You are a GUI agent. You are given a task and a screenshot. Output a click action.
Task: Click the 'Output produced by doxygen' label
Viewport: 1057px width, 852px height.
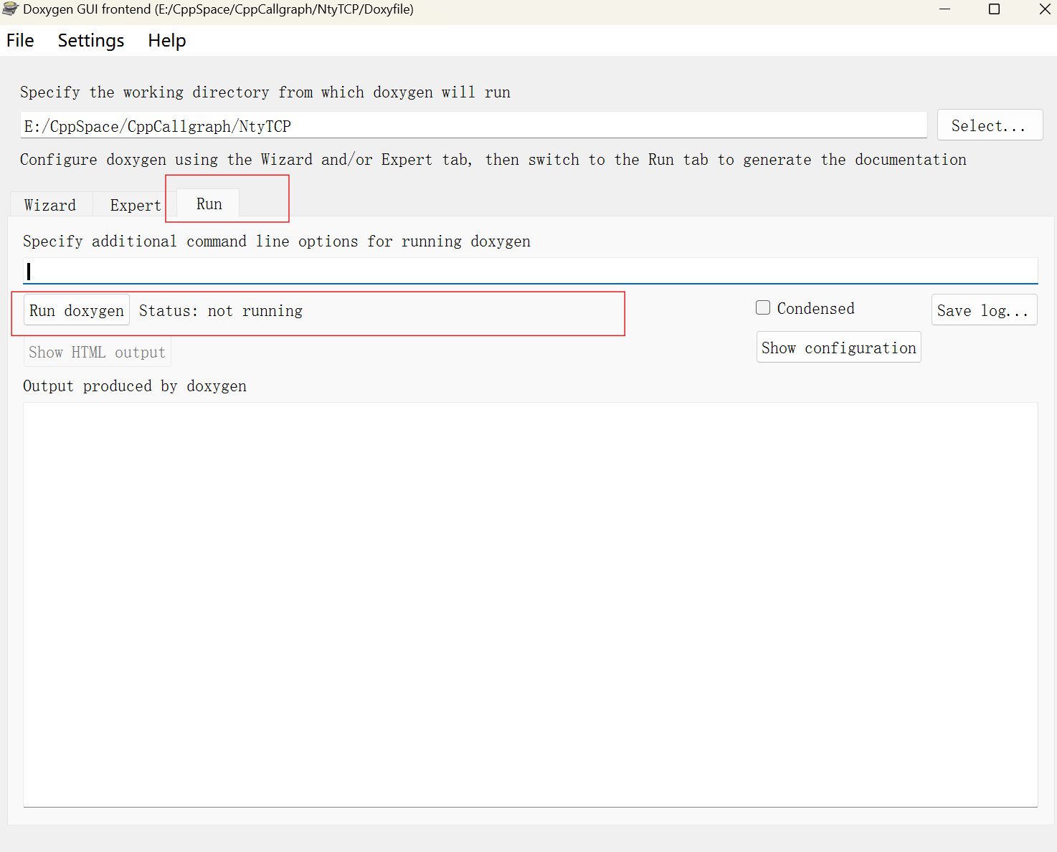coord(135,386)
